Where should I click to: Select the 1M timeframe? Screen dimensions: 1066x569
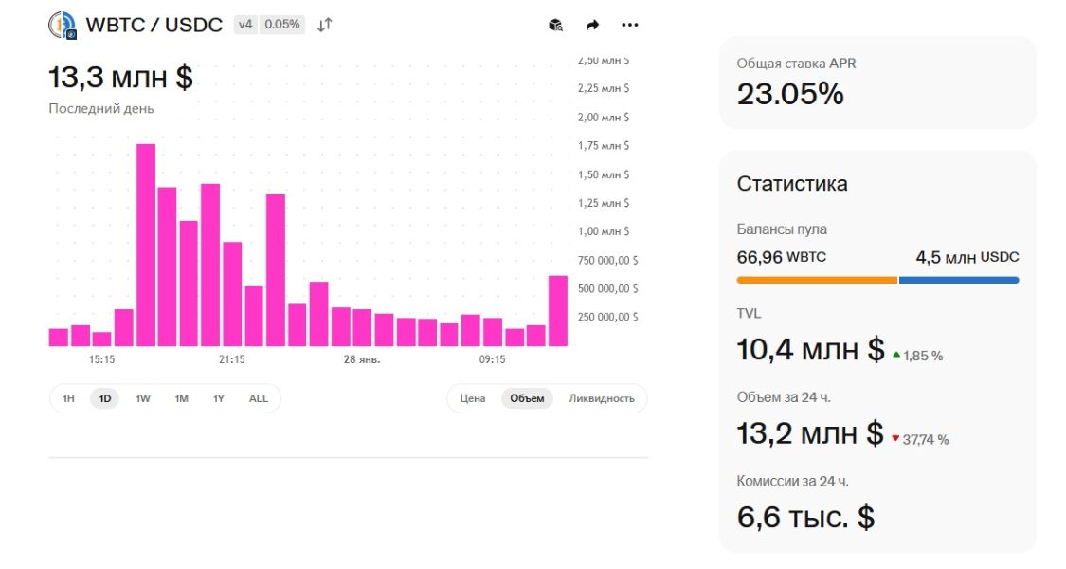(x=180, y=398)
